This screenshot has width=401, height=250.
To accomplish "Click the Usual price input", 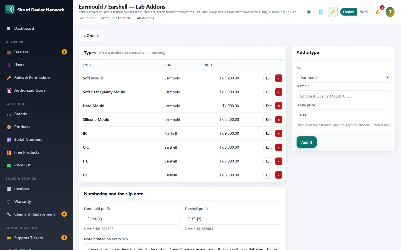I will 343,115.
